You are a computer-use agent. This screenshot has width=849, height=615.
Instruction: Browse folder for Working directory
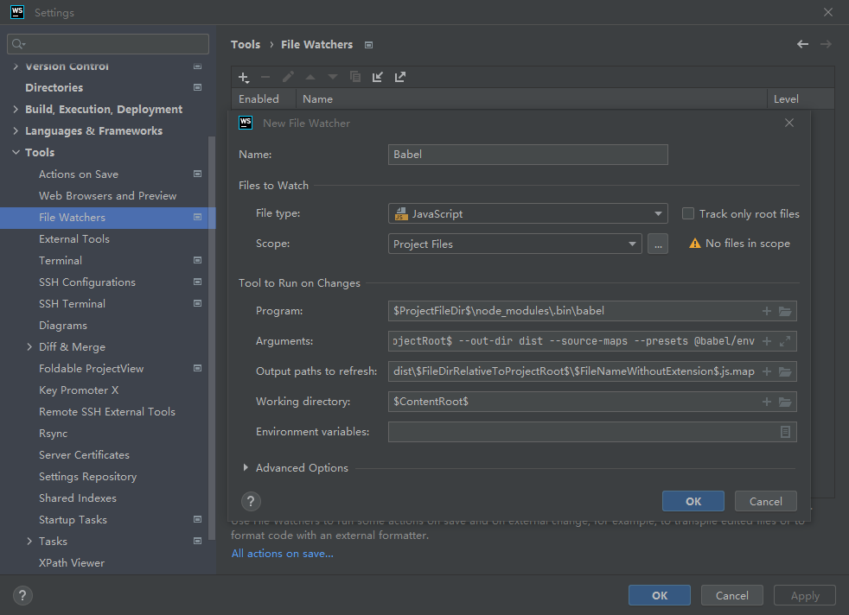click(785, 402)
